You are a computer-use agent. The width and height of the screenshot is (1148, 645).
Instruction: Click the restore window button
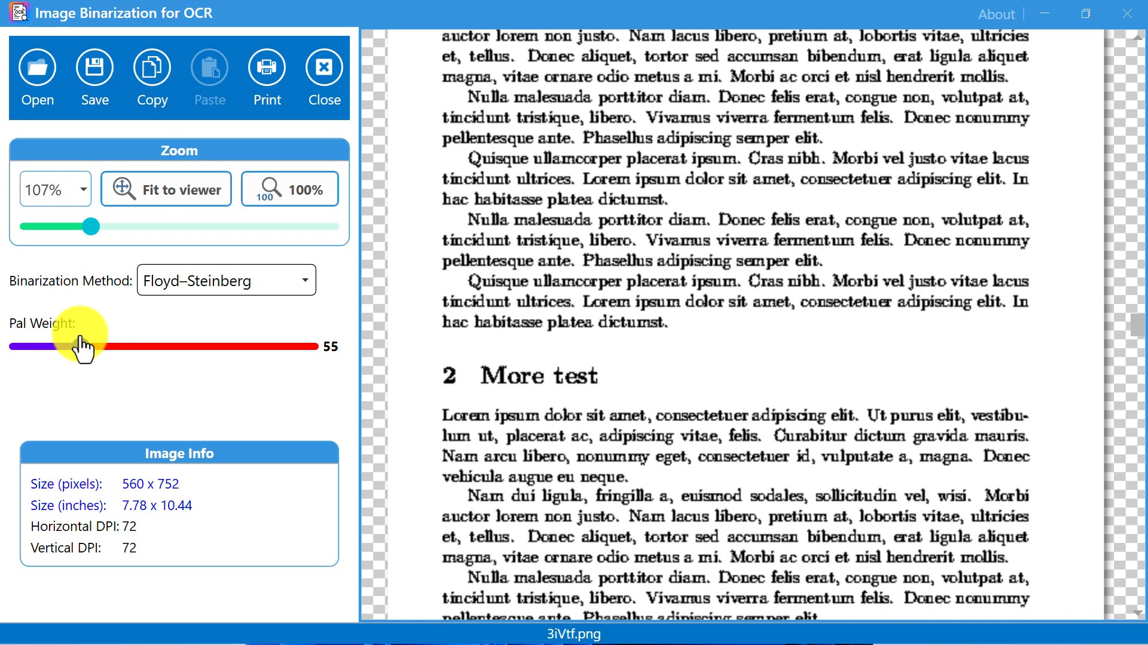click(1086, 13)
